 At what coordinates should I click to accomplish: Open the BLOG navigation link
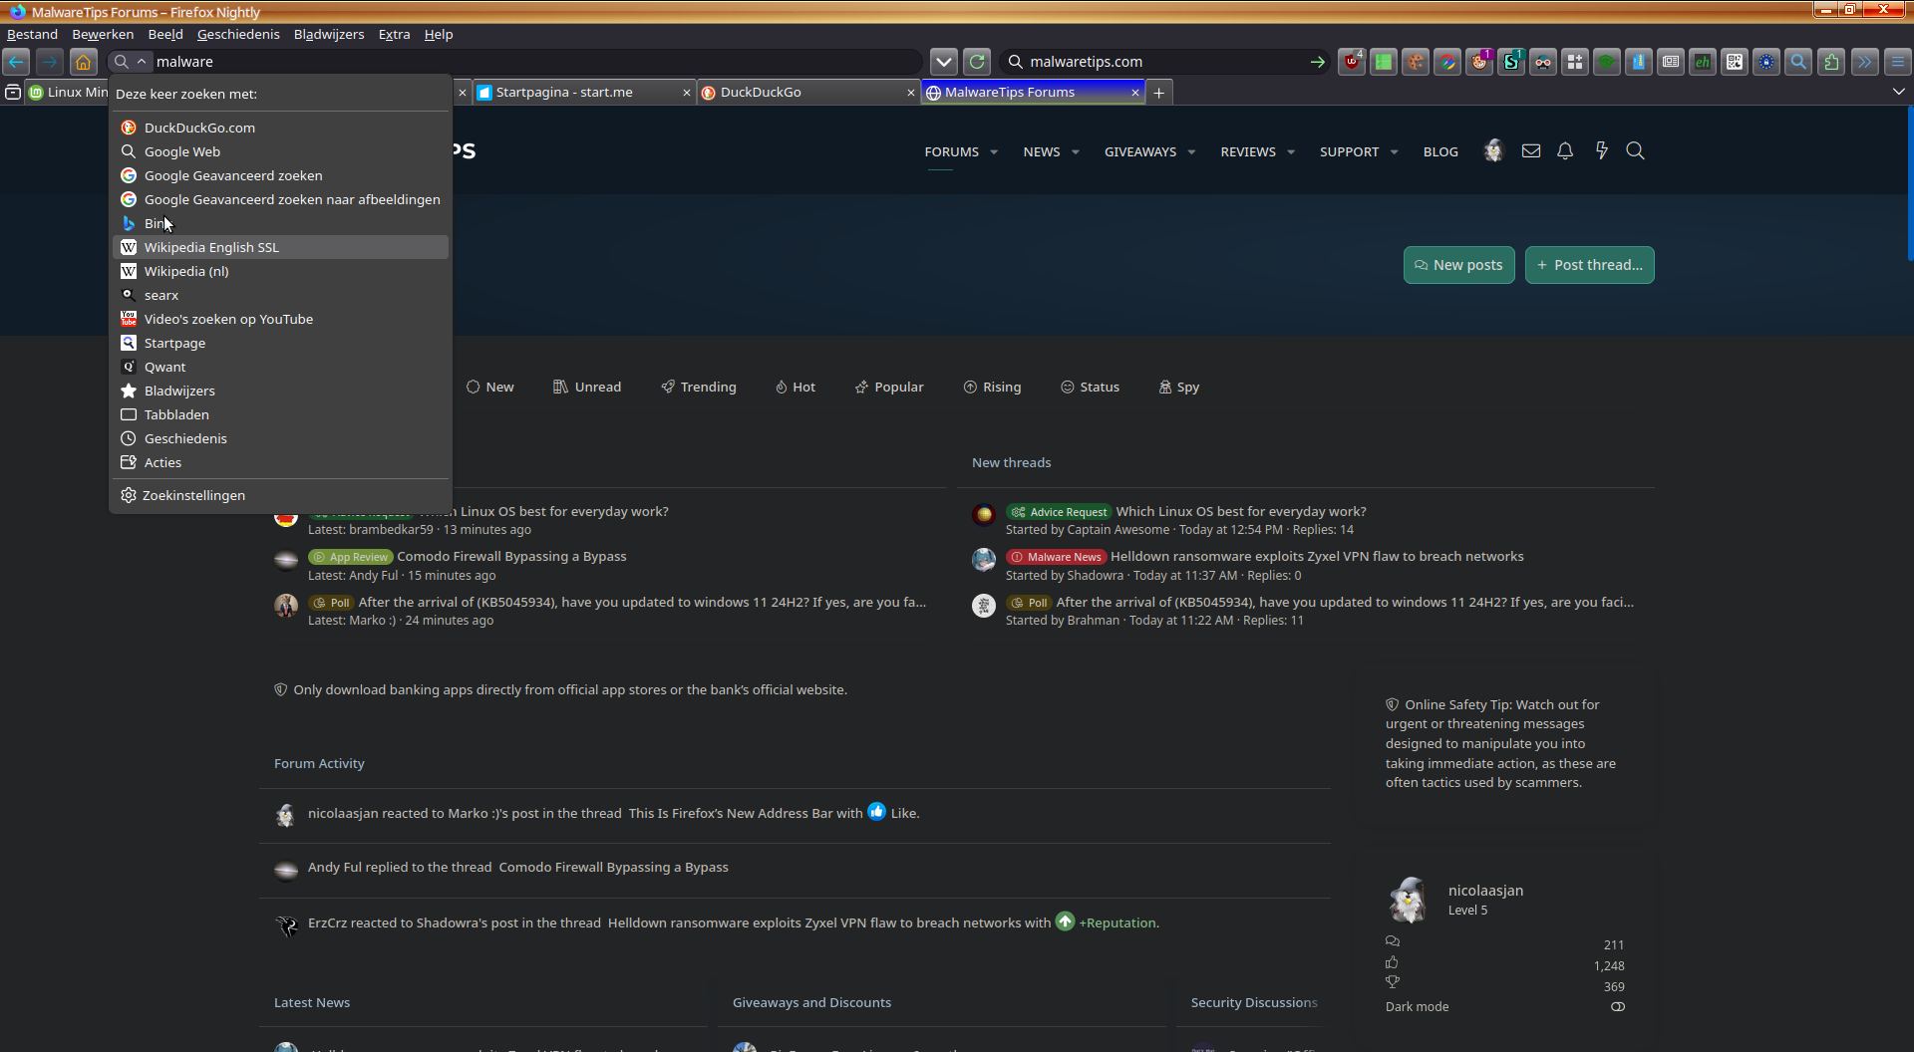pyautogui.click(x=1440, y=152)
